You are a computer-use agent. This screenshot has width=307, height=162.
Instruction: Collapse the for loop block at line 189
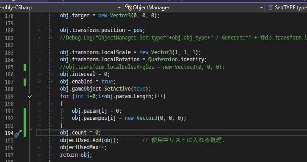point(29,96)
